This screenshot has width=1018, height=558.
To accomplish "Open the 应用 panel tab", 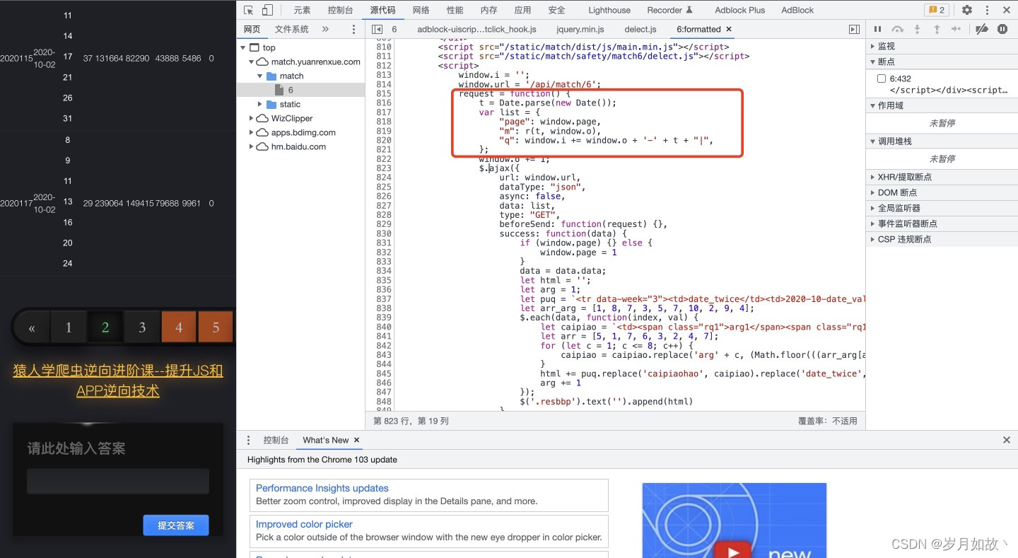I will [x=523, y=10].
